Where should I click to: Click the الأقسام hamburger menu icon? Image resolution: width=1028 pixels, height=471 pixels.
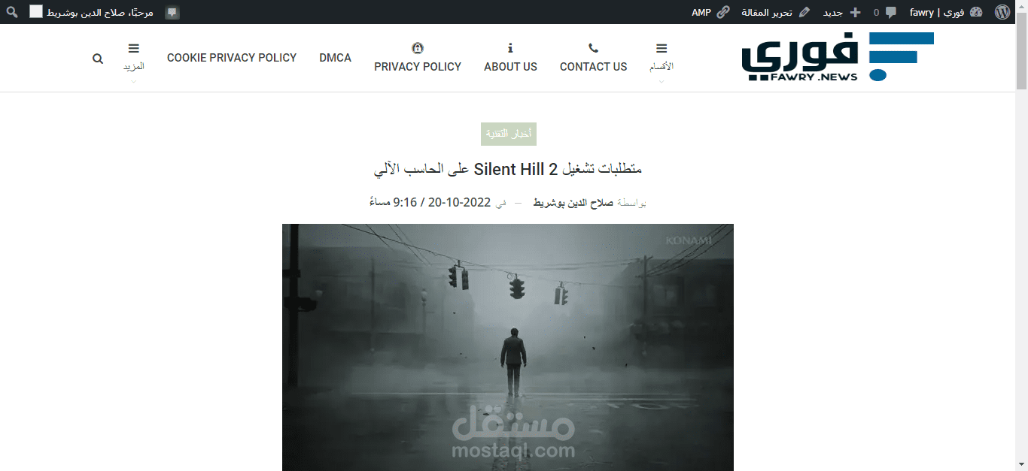(x=662, y=48)
